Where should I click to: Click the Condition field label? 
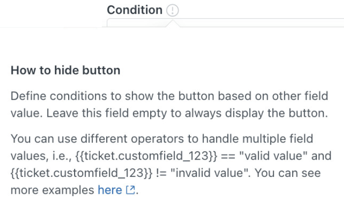pyautogui.click(x=135, y=10)
